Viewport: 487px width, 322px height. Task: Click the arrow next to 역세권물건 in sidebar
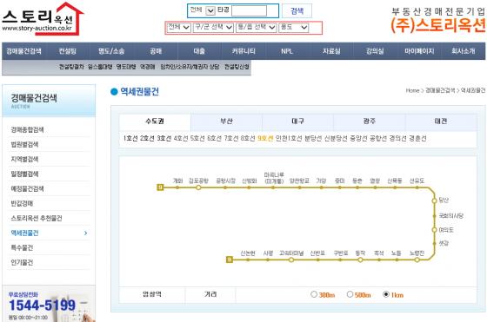click(86, 233)
